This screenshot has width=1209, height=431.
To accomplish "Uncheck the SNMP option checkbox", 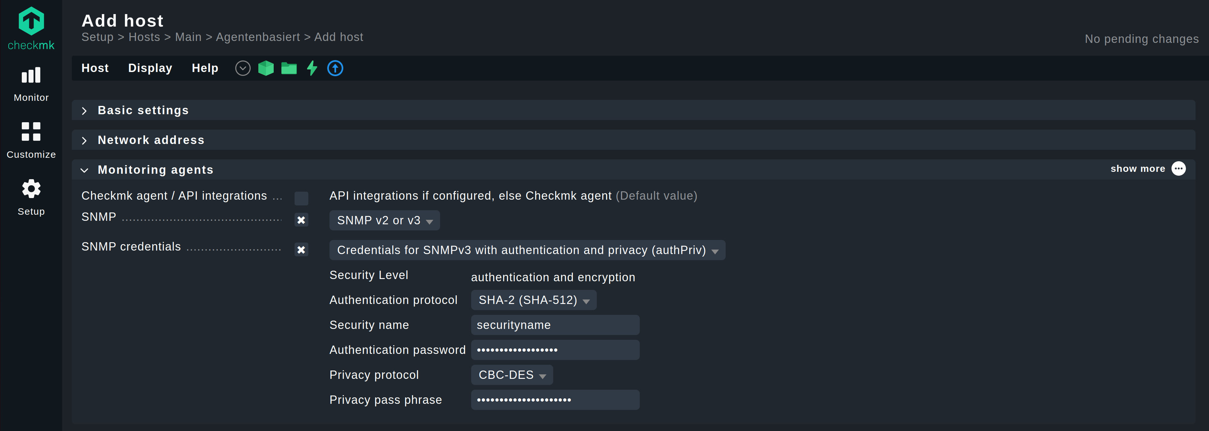I will click(301, 220).
